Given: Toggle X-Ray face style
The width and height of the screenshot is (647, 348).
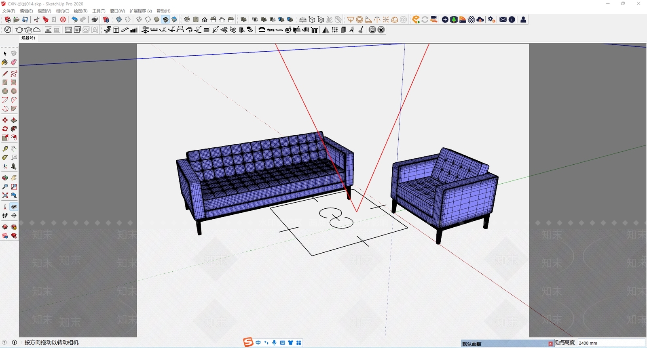Looking at the screenshot, I should pos(119,19).
